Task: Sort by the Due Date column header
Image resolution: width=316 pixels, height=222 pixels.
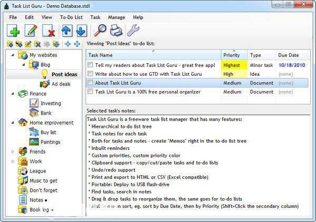Action: 292,55
